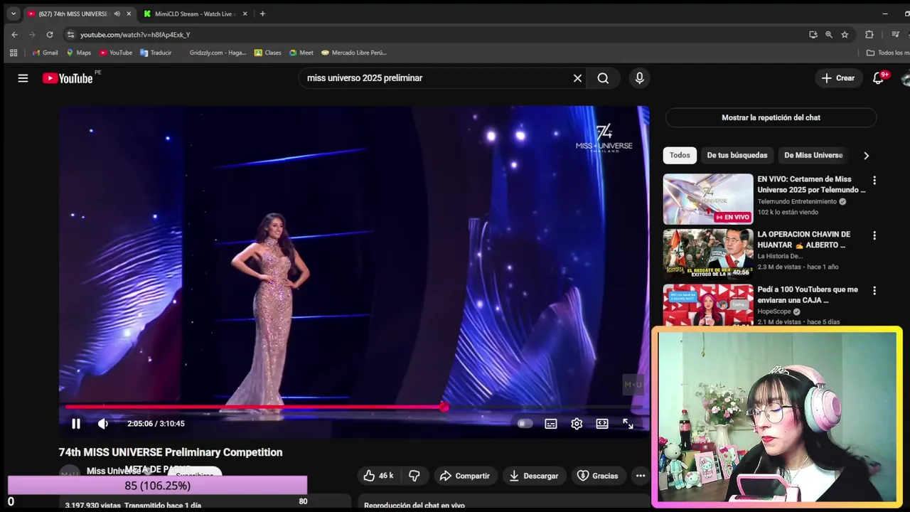Open the notifications bell
The height and width of the screenshot is (512, 910).
click(x=878, y=78)
